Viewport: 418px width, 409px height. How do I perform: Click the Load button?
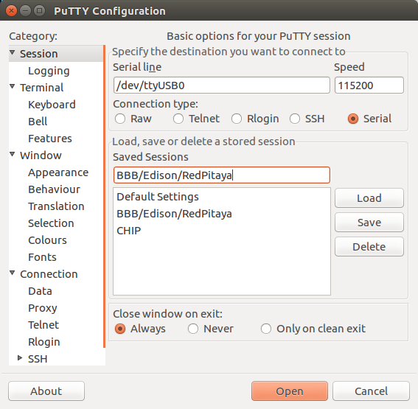pos(369,198)
